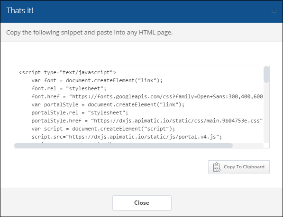The image size is (283, 217).
Task: Click the script.src portal.v4.js line
Action: [x=127, y=137]
